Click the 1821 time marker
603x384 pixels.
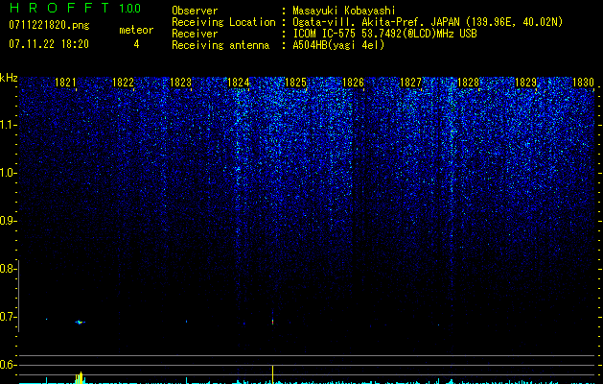(65, 83)
